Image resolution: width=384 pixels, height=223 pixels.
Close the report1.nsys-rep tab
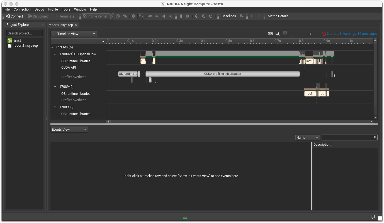tap(76, 25)
